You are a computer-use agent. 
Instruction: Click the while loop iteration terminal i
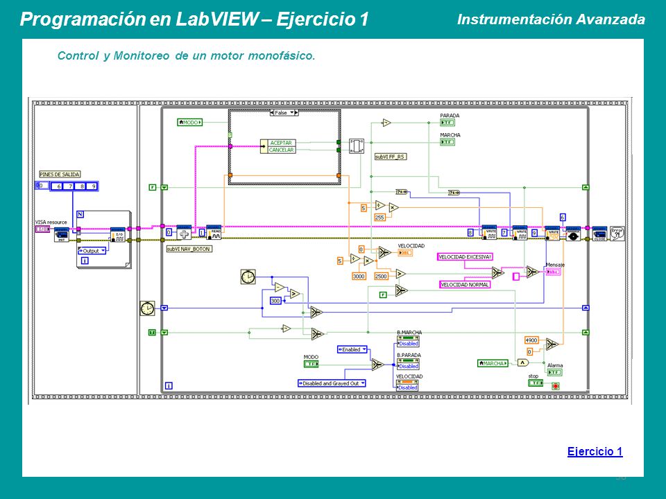point(169,386)
